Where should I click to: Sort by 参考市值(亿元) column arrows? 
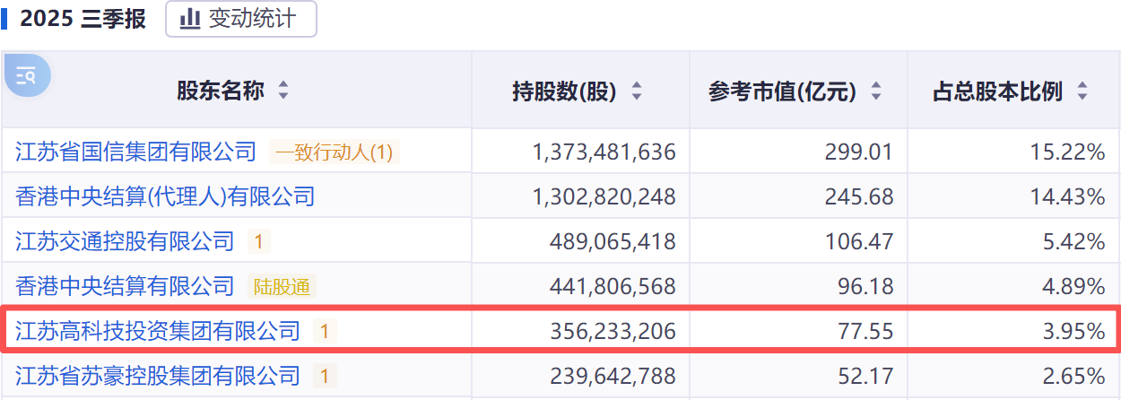(x=876, y=91)
